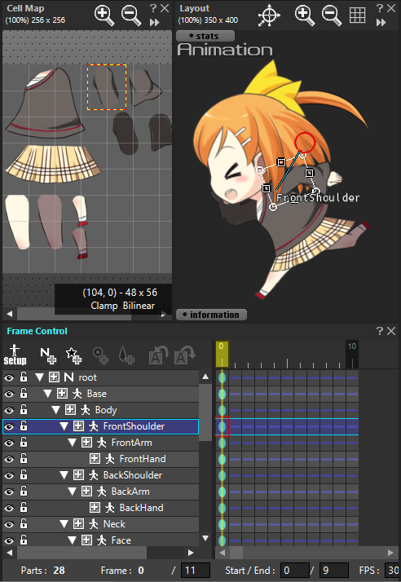This screenshot has width=401, height=582.
Task: Collapse the Base node triangle
Action: (x=48, y=394)
